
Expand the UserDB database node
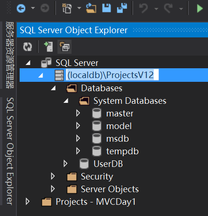click(x=65, y=164)
